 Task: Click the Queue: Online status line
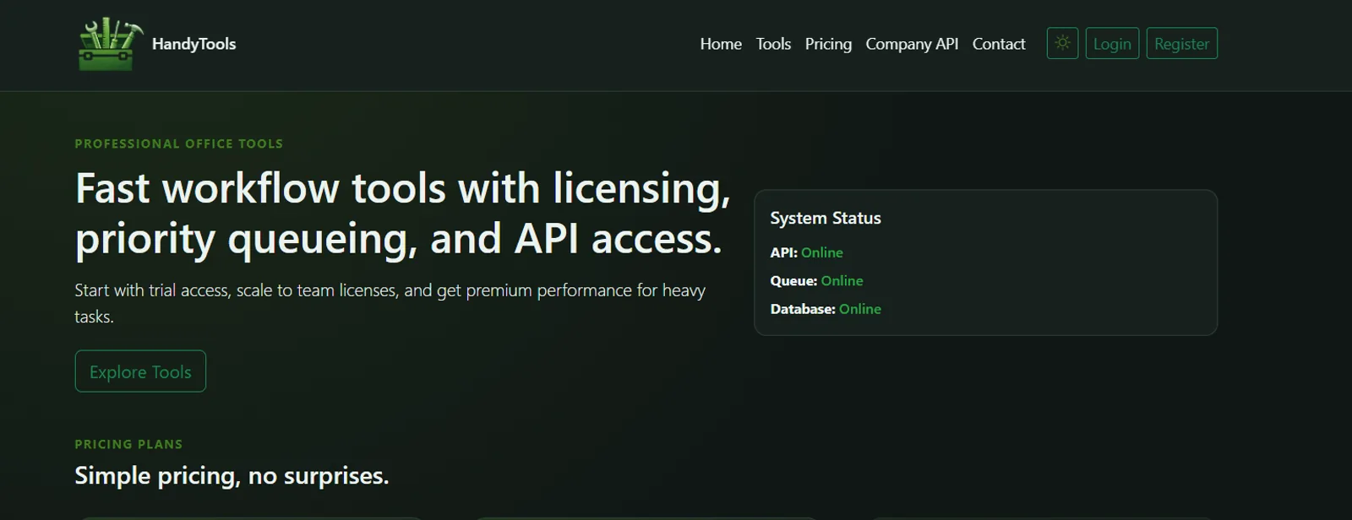816,280
